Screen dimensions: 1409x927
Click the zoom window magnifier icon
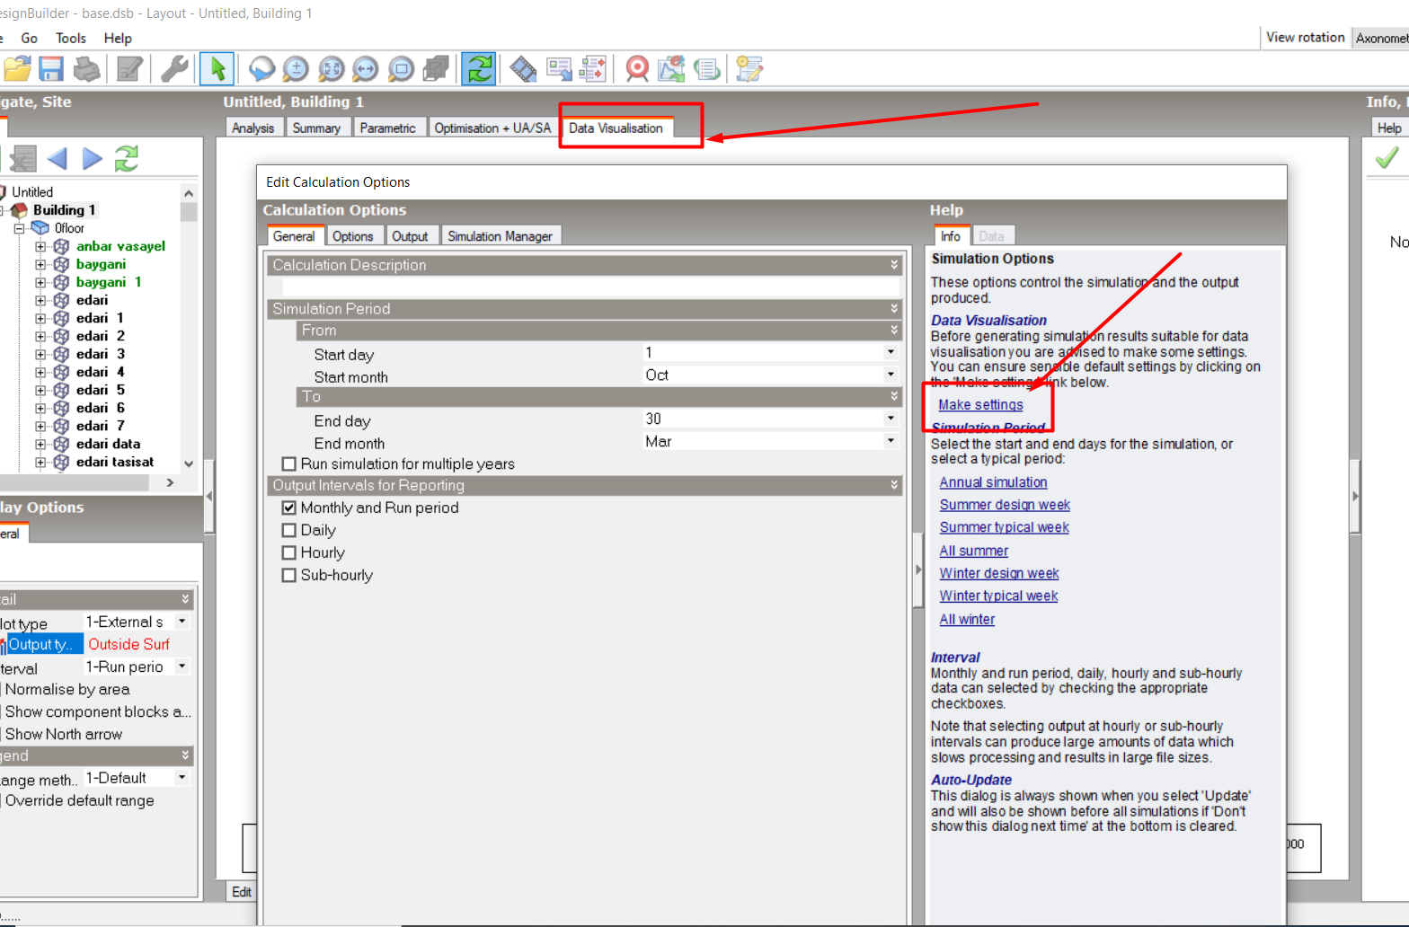point(401,69)
